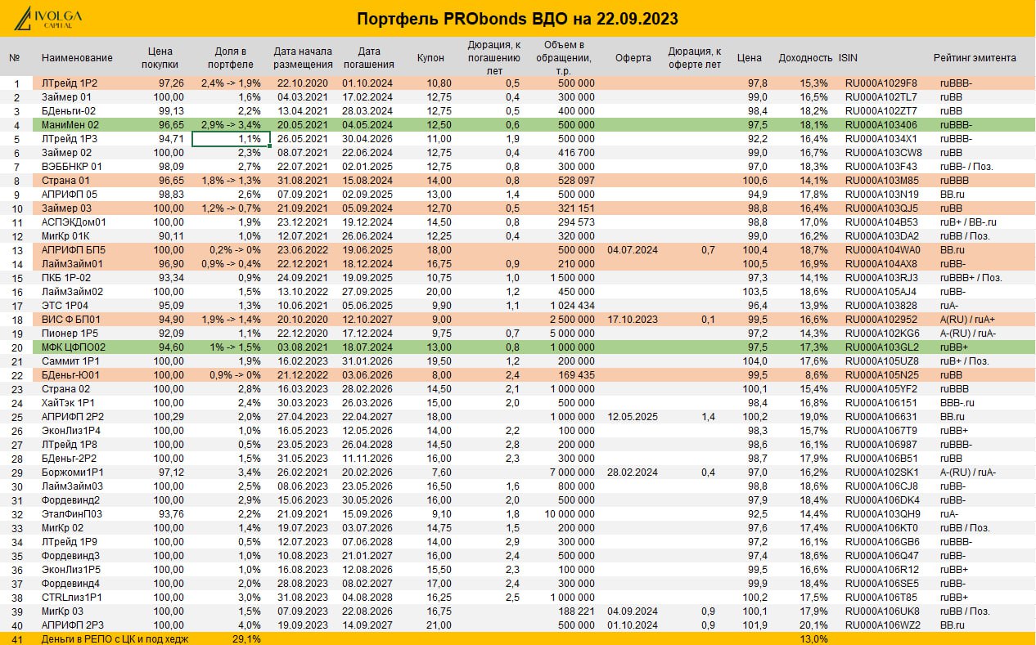Viewport: 1036px width, 645px height.
Task: Click the "Займер 01" name cell
Action: 66,97
